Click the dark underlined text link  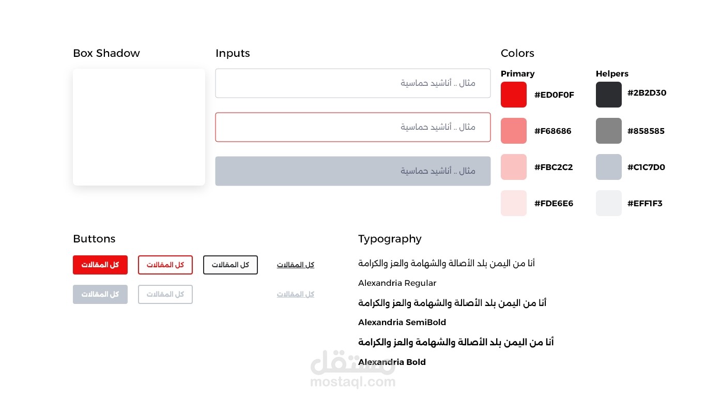296,265
